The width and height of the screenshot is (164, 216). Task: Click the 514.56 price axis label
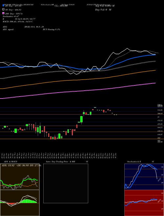tap(160, 110)
